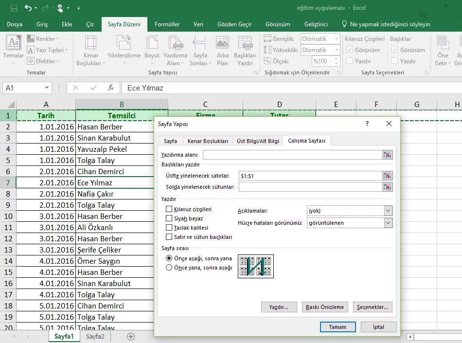The height and width of the screenshot is (343, 462).
Task: Switch to the Üst Bilgi/Alt Bilgi tab
Action: (x=258, y=141)
